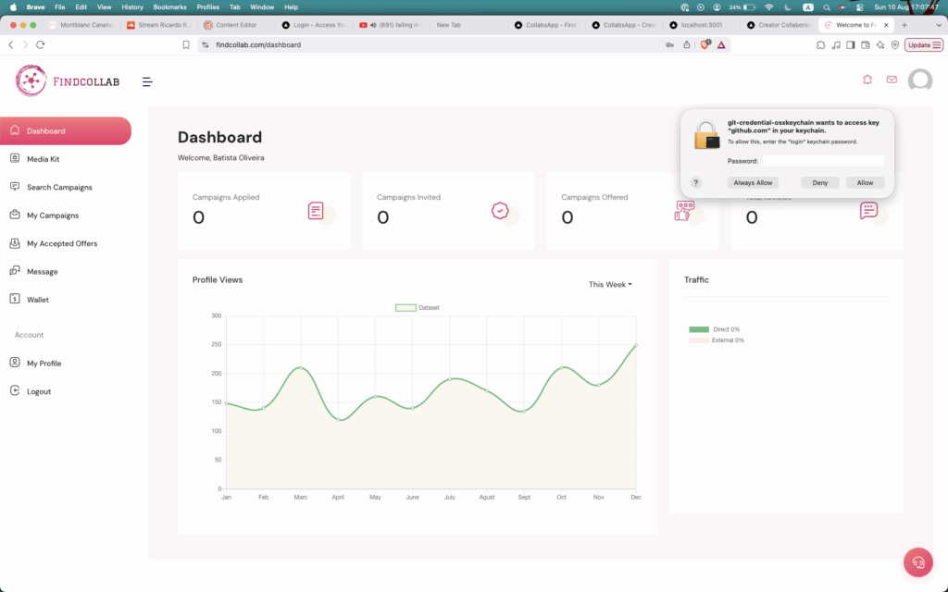
Task: Open the browser Update menu button
Action: pos(923,44)
